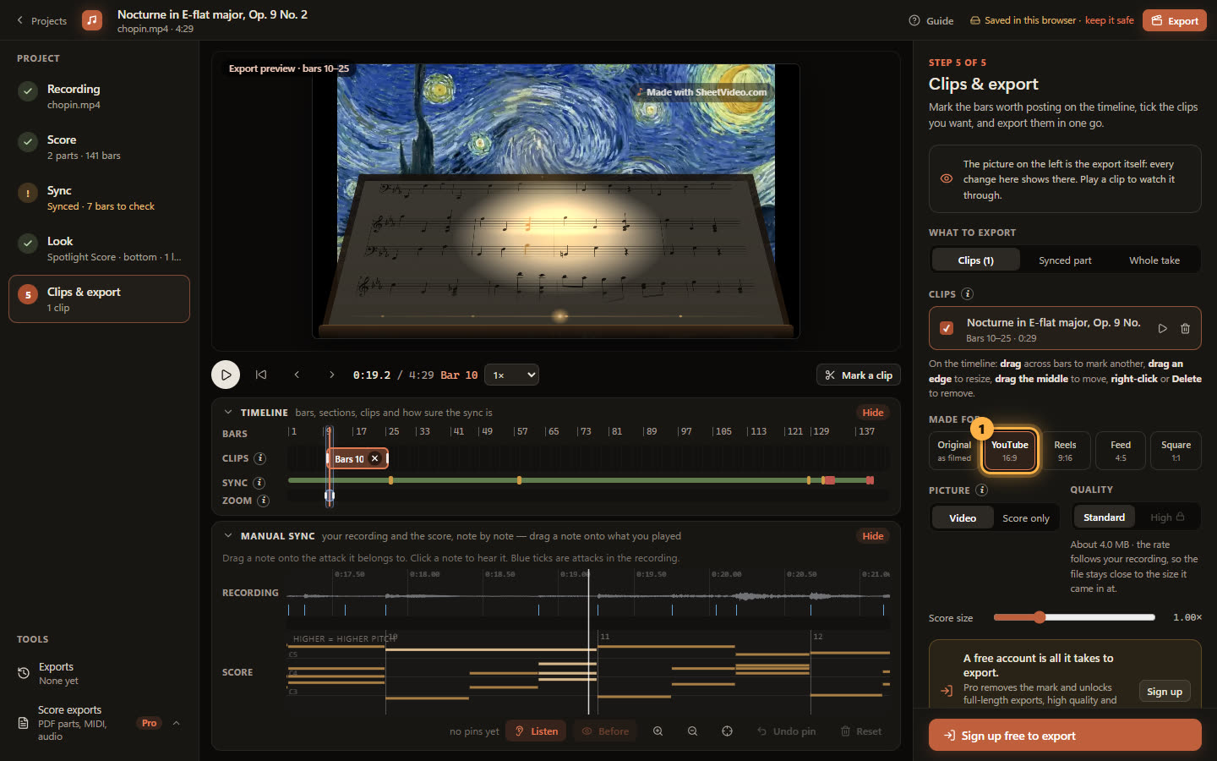Click Undo pin

click(786, 731)
